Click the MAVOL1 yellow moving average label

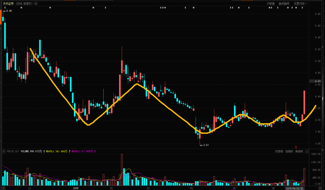56,152
